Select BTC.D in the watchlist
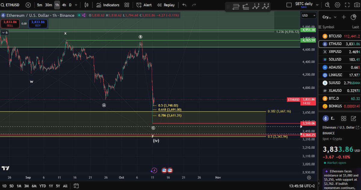 tap(340, 98)
